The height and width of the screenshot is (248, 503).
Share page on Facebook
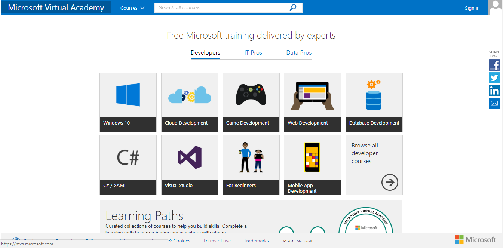494,65
